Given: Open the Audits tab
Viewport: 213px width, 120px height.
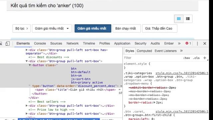Looking at the screenshot, I should coord(155,43).
